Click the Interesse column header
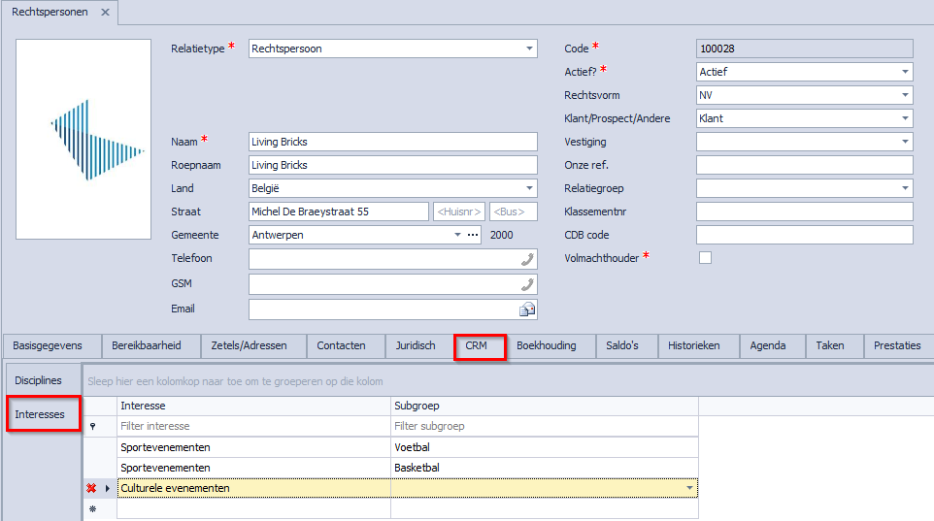The height and width of the screenshot is (521, 934). coord(252,407)
